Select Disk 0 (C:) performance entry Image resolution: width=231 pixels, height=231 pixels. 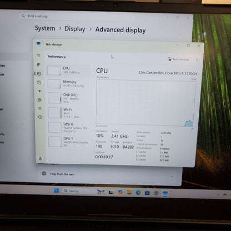[x=68, y=98]
